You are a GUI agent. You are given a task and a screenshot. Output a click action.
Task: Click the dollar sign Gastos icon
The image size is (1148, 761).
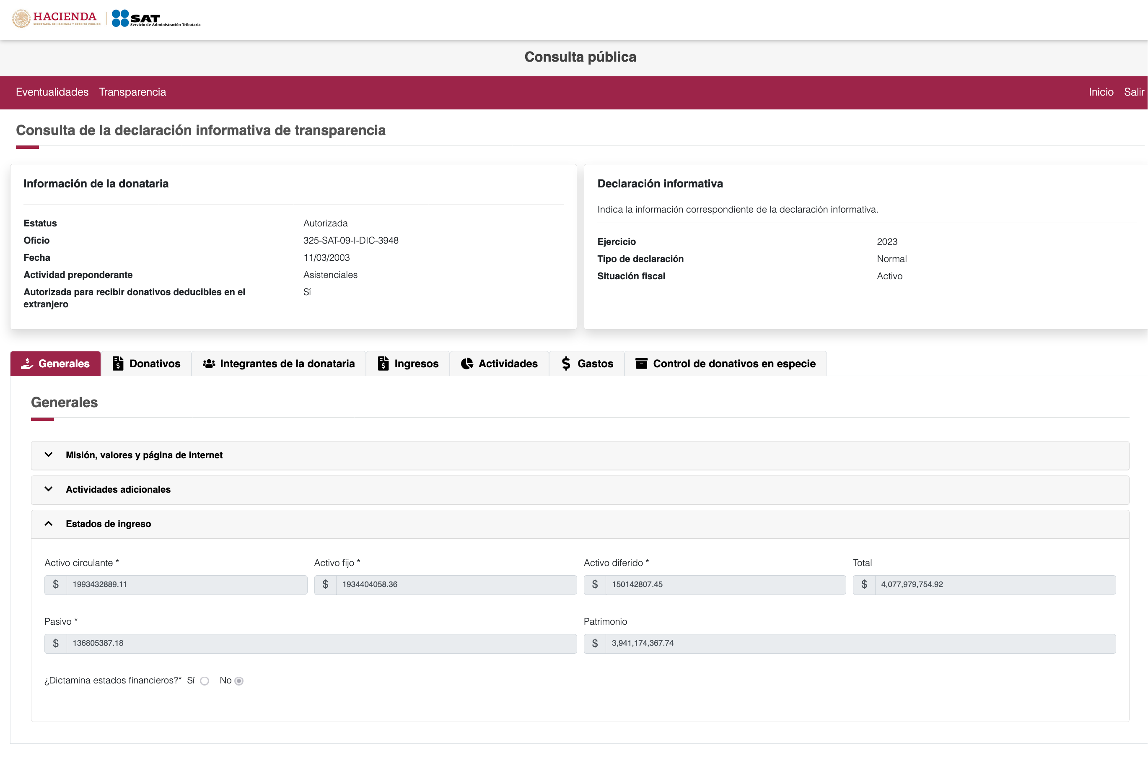click(x=565, y=364)
